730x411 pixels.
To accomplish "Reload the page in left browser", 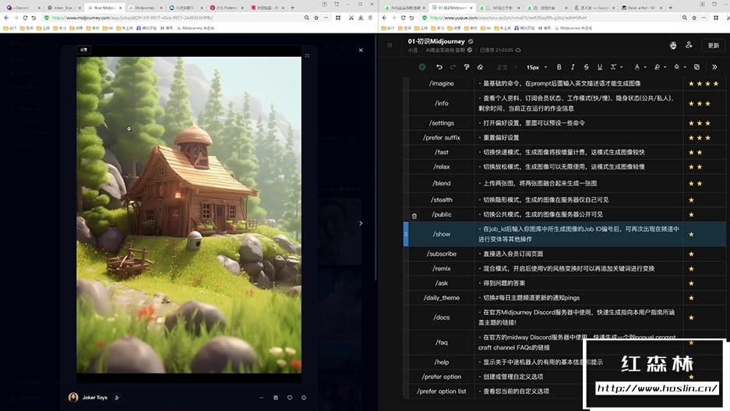I will [x=25, y=18].
